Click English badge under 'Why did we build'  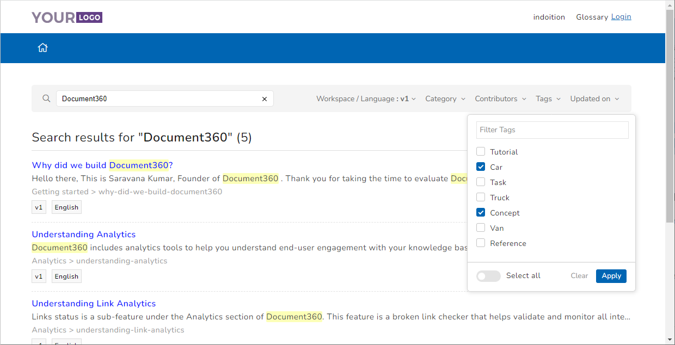click(x=66, y=207)
